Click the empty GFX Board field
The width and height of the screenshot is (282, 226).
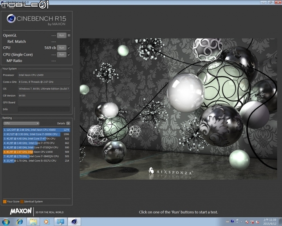[x=44, y=102]
